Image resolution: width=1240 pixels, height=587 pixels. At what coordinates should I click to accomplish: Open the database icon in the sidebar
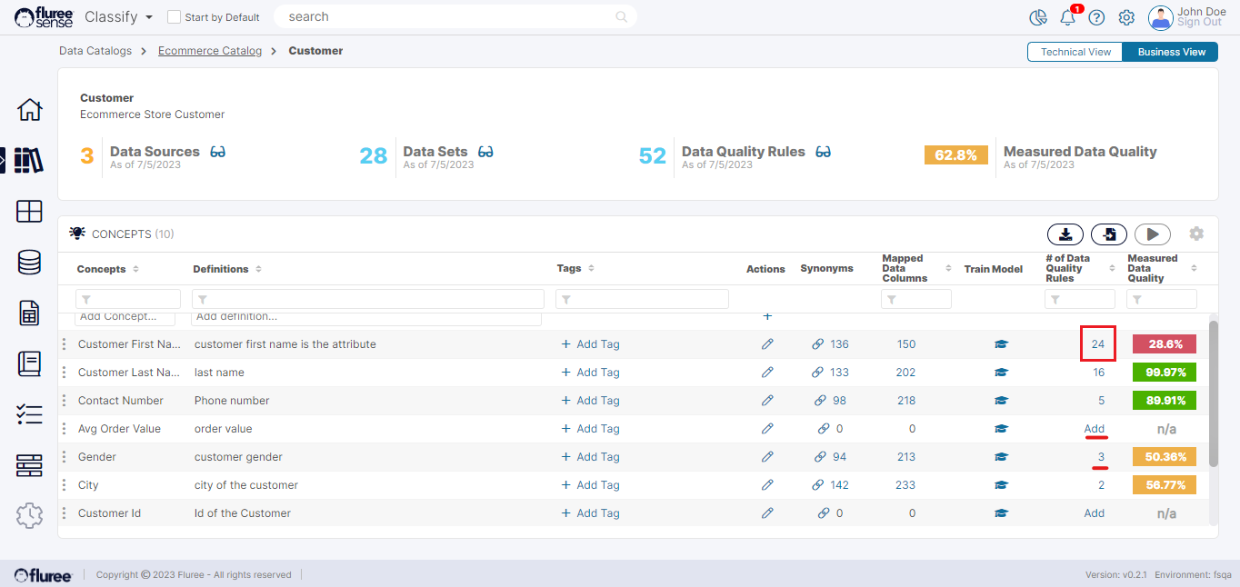coord(30,263)
